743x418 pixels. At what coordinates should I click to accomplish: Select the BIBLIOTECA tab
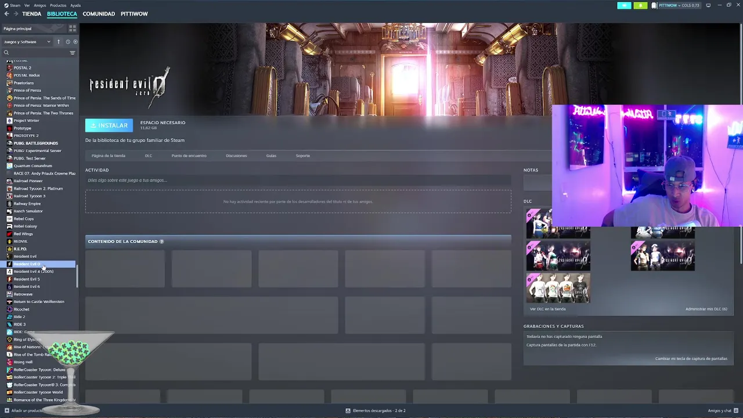coord(62,14)
